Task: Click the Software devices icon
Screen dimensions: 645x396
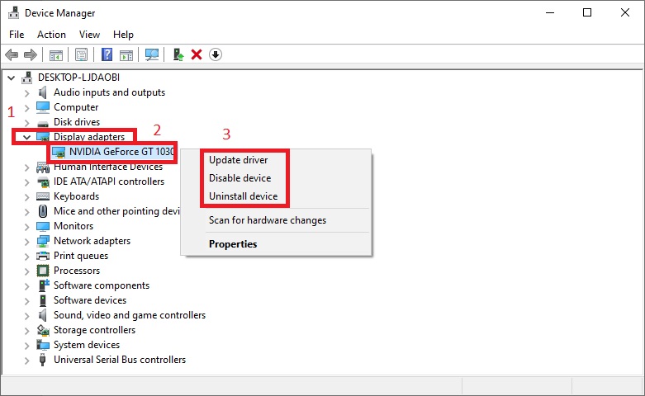Action: pyautogui.click(x=43, y=300)
